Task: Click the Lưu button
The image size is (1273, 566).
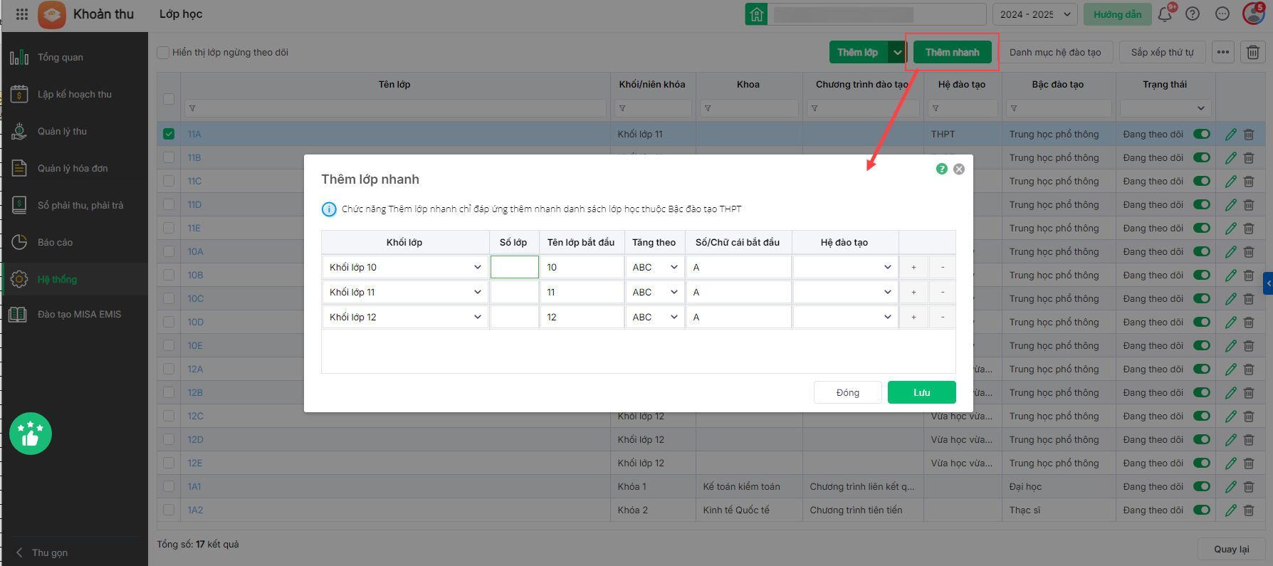Action: [921, 392]
